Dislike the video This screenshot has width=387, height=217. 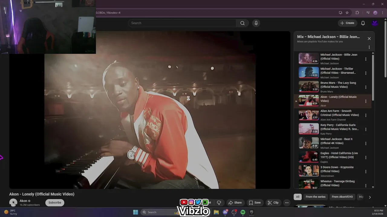219,203
